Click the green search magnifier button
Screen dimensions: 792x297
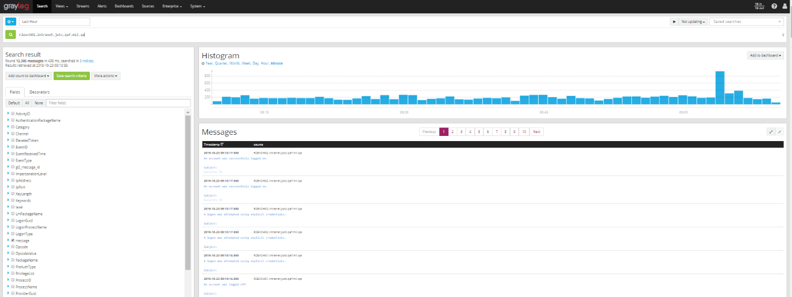(x=10, y=35)
